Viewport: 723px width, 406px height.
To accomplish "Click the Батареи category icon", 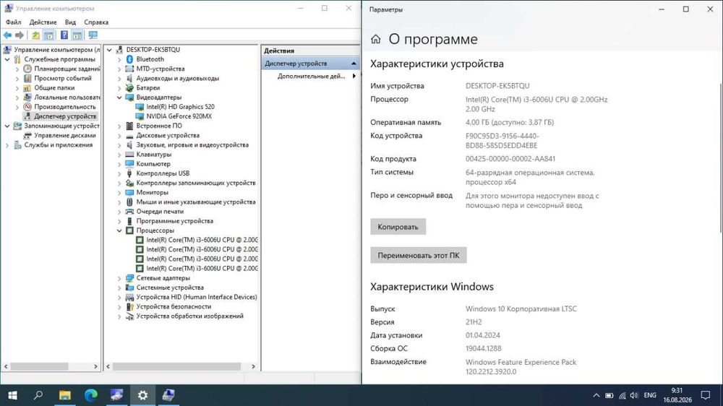I will 129,87.
